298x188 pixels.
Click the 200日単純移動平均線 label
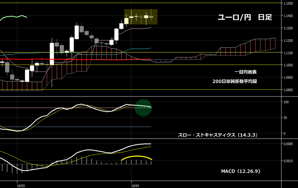234,81
